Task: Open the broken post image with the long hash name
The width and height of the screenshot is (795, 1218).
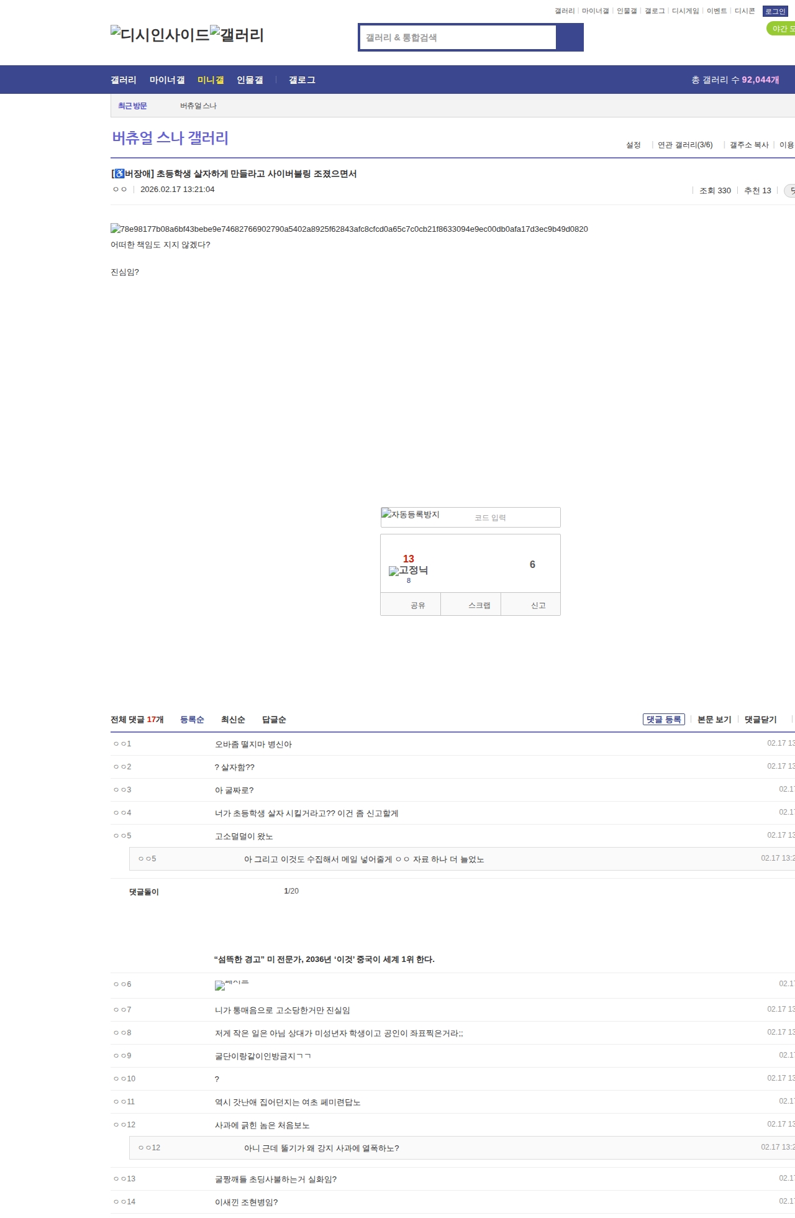Action: pos(349,229)
